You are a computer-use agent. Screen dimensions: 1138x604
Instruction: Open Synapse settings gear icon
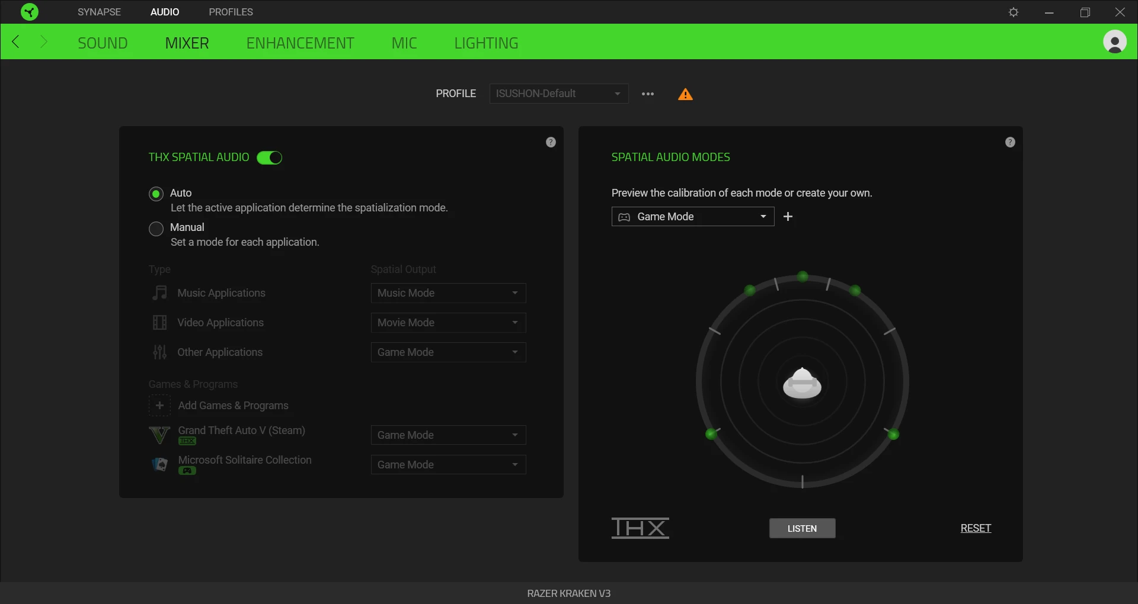[1014, 12]
